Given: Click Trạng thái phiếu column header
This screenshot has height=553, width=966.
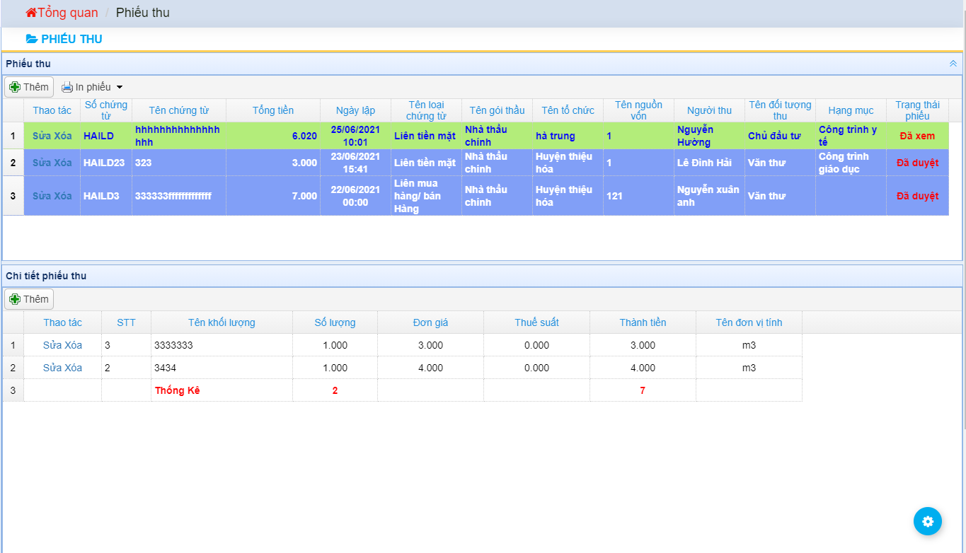Looking at the screenshot, I should 917,110.
